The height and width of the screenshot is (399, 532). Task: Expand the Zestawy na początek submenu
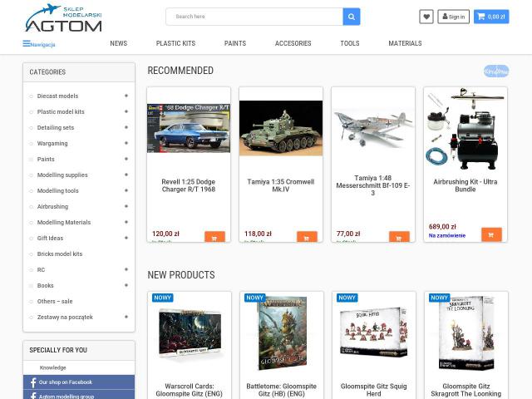click(126, 317)
